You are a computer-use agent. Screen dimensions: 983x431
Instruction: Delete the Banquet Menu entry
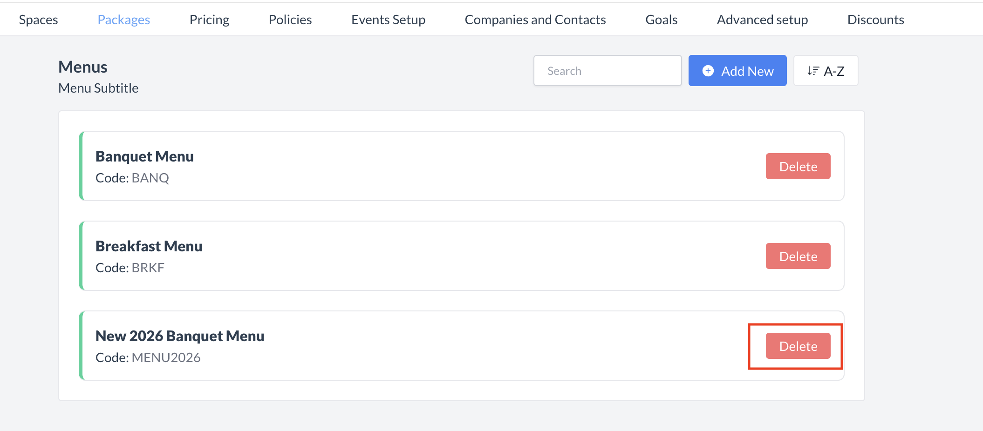click(798, 166)
